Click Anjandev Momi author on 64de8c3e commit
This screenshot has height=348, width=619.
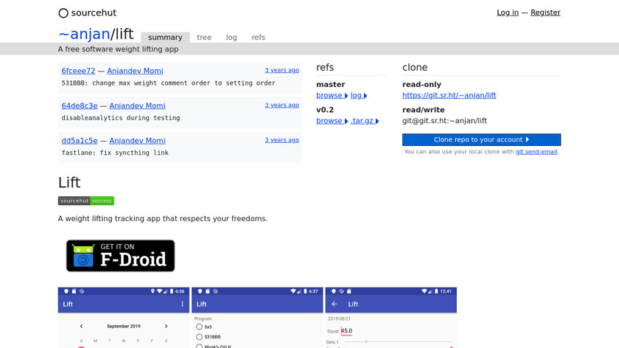click(x=137, y=105)
